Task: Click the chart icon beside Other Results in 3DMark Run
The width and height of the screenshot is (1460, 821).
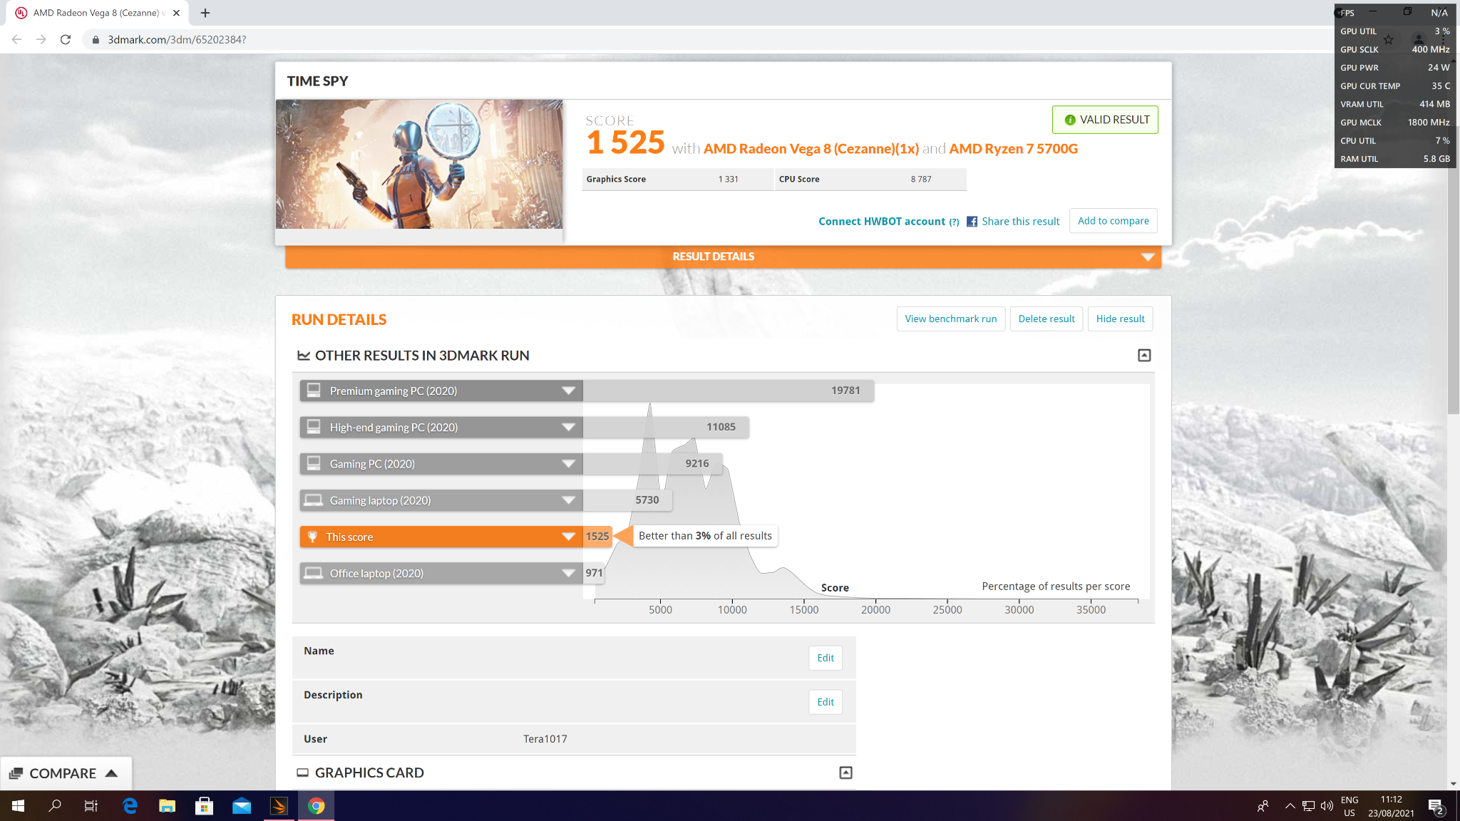Action: tap(304, 355)
